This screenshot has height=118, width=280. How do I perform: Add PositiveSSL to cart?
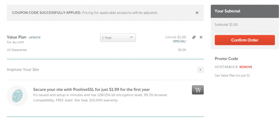tap(198, 90)
